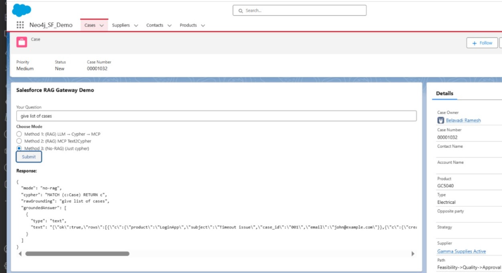Expand the Cases tab dropdown chevron

point(101,26)
